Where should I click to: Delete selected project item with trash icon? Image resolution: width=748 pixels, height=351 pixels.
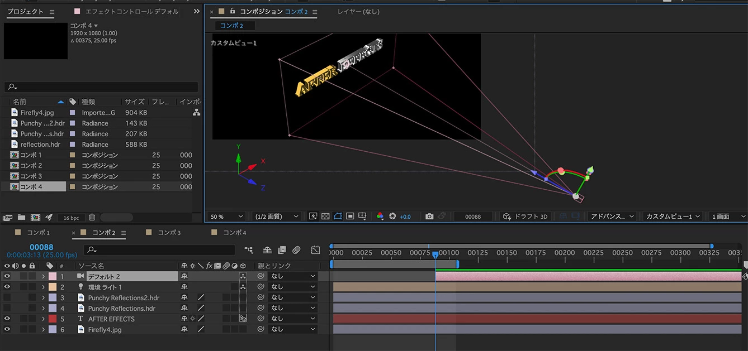(x=92, y=218)
